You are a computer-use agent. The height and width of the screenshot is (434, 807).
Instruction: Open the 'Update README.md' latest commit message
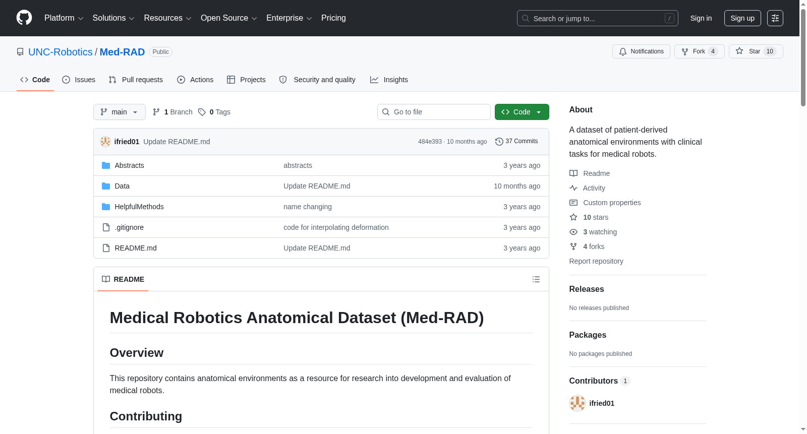pos(177,142)
